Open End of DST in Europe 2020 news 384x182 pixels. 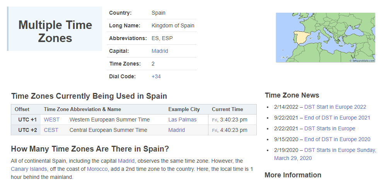coord(337,139)
